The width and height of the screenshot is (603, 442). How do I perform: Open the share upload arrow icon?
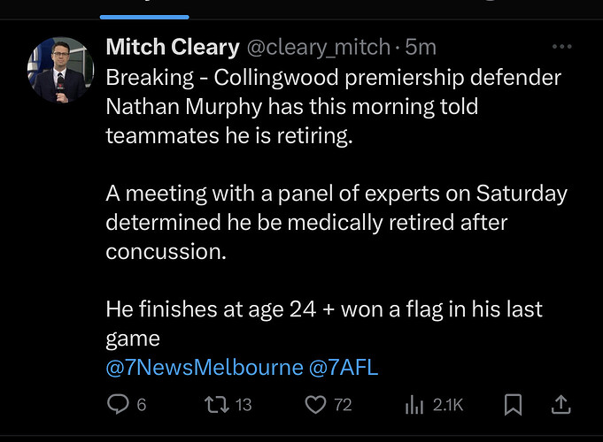coord(561,404)
